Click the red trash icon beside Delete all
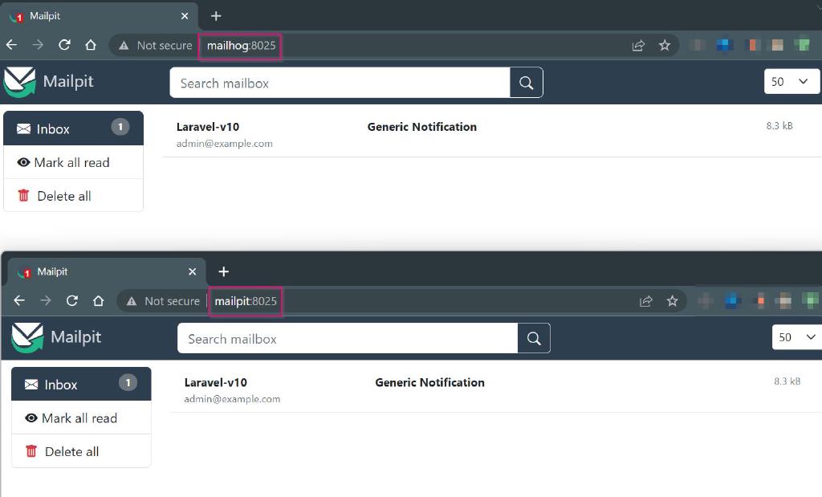Screen dimensions: 822x497 (23, 195)
